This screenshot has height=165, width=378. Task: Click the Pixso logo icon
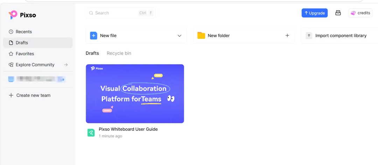click(13, 15)
